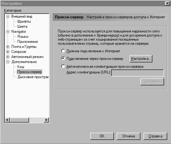Screen dimensions: 171x144
Task: Open proxy Настройка... button
Action: (x=141, y=59)
